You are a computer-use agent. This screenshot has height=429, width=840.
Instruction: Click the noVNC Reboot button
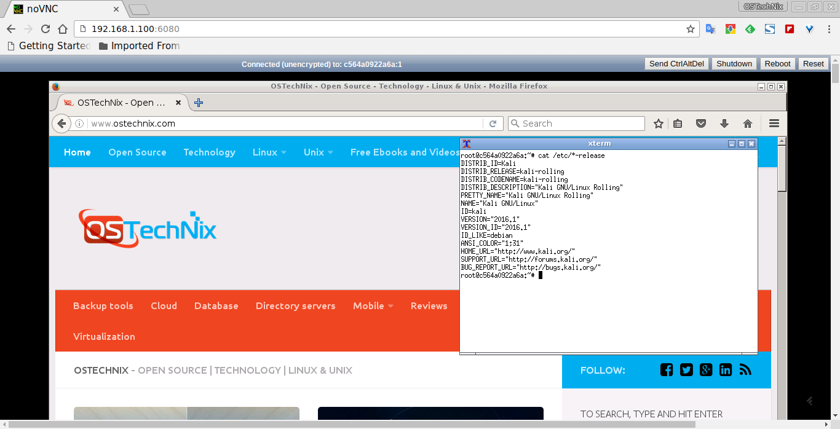pyautogui.click(x=777, y=64)
